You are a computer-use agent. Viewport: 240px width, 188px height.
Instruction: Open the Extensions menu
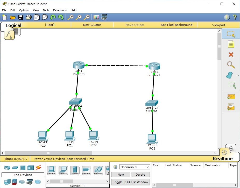coord(60,10)
